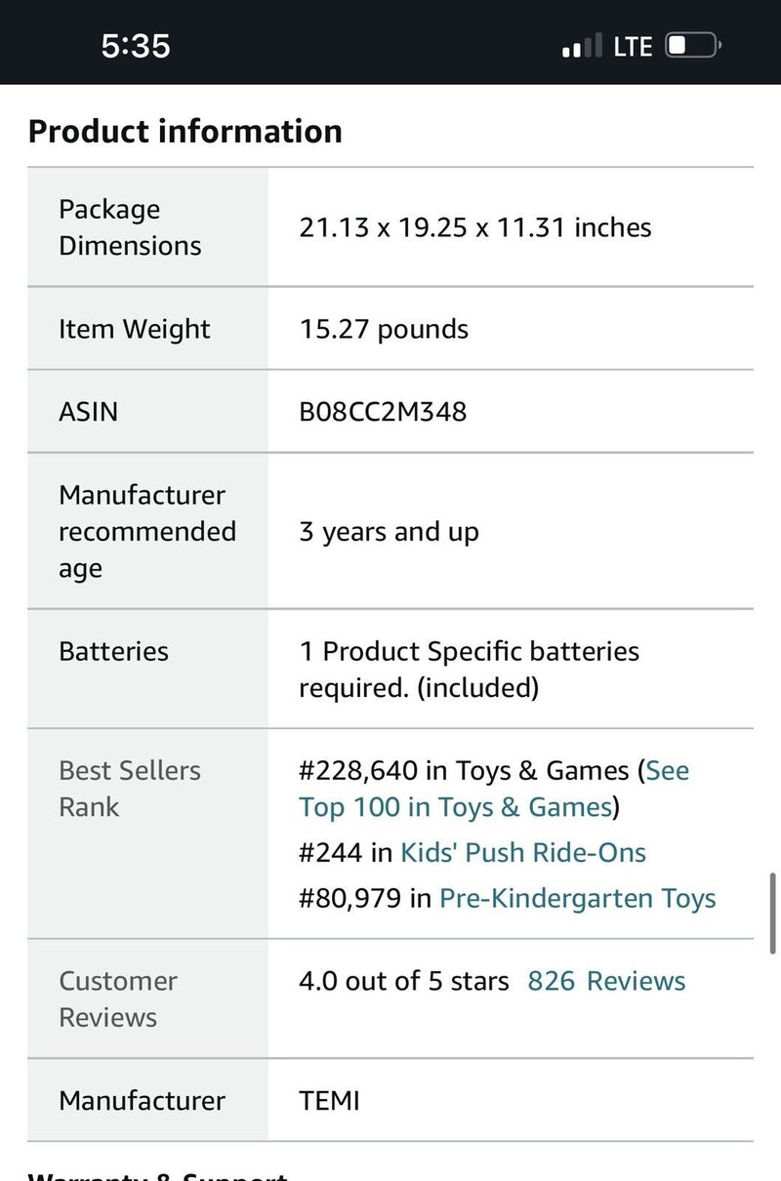Open the Pre-Kindergarten Toys category link

tap(578, 898)
